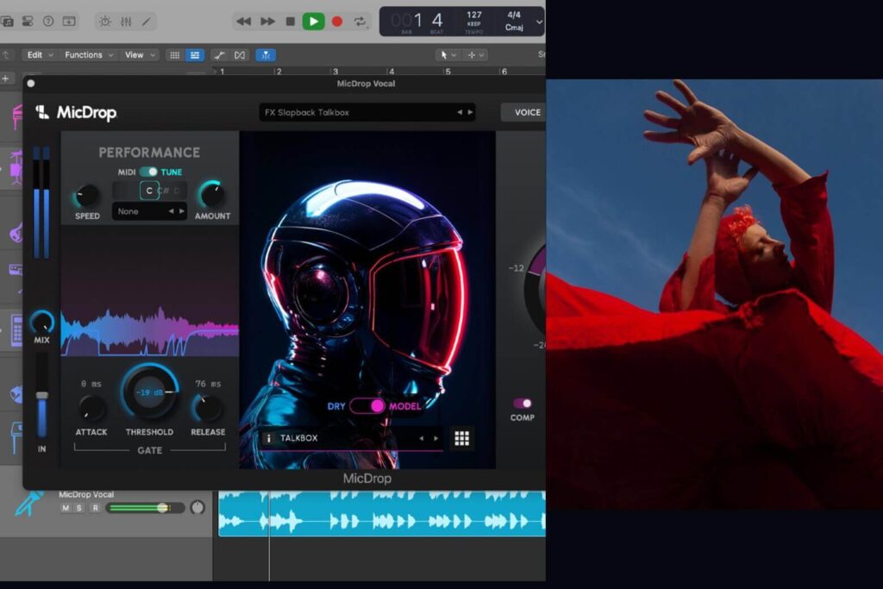The image size is (883, 589).
Task: Add a new track with plus button
Action: pos(6,78)
